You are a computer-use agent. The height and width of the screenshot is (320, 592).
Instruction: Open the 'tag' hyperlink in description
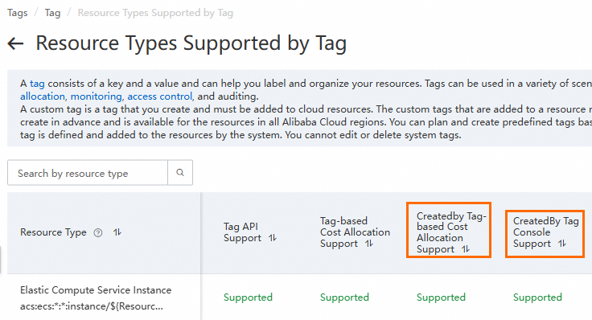[37, 84]
